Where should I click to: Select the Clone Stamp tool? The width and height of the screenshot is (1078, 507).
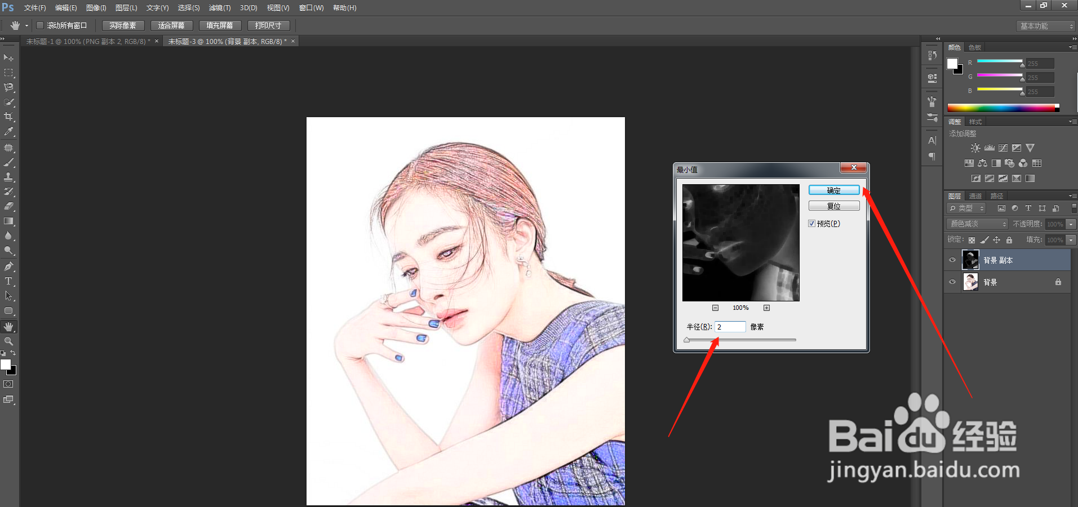pyautogui.click(x=8, y=177)
